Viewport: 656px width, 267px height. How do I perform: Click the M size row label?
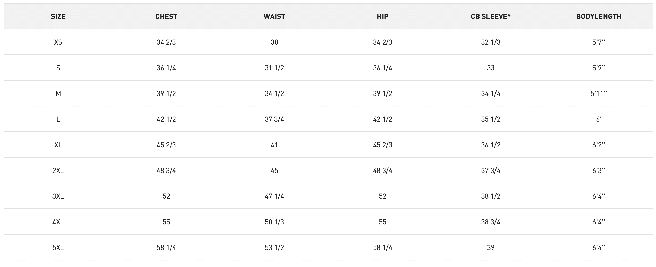coord(58,93)
